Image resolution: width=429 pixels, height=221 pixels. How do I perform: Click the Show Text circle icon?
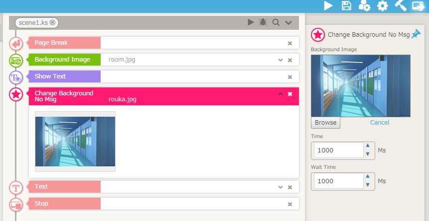click(x=16, y=77)
